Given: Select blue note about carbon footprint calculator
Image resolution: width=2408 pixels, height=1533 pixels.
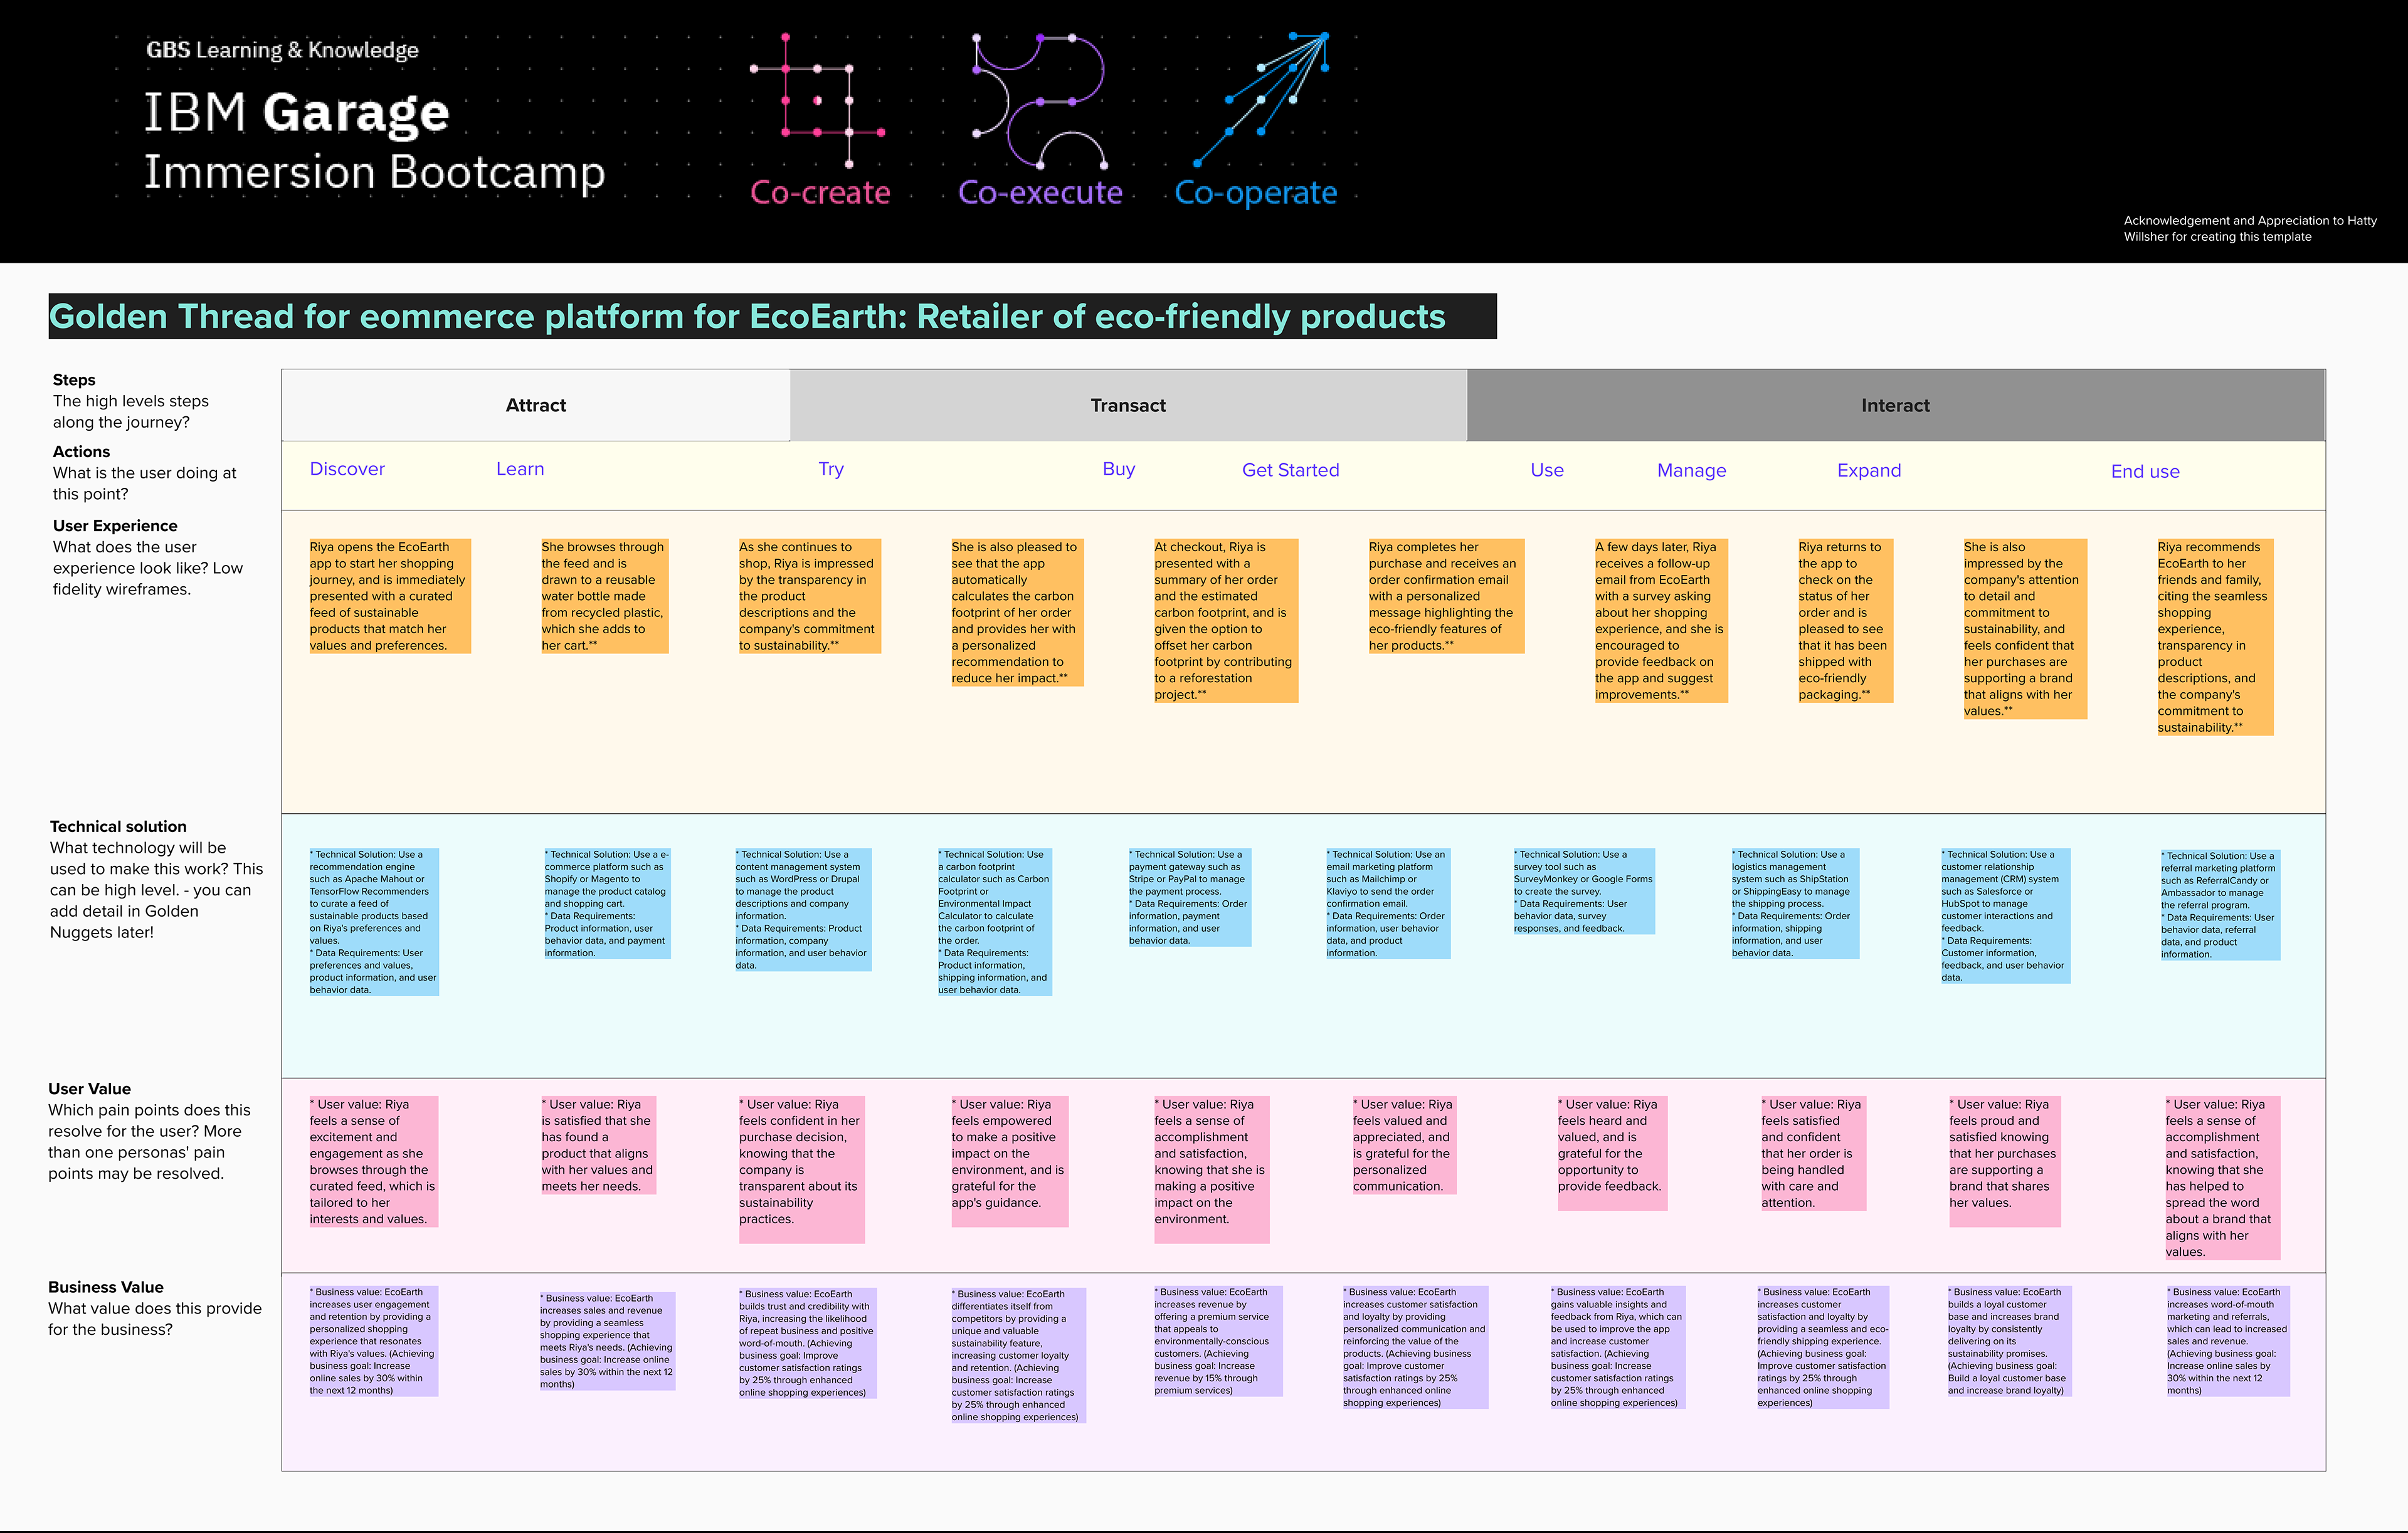Looking at the screenshot, I should (x=994, y=922).
